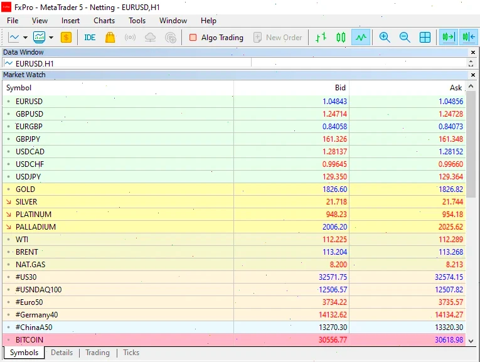Viewport: 480px width, 362px height.
Task: Toggle Algo Trading on
Action: tap(216, 38)
